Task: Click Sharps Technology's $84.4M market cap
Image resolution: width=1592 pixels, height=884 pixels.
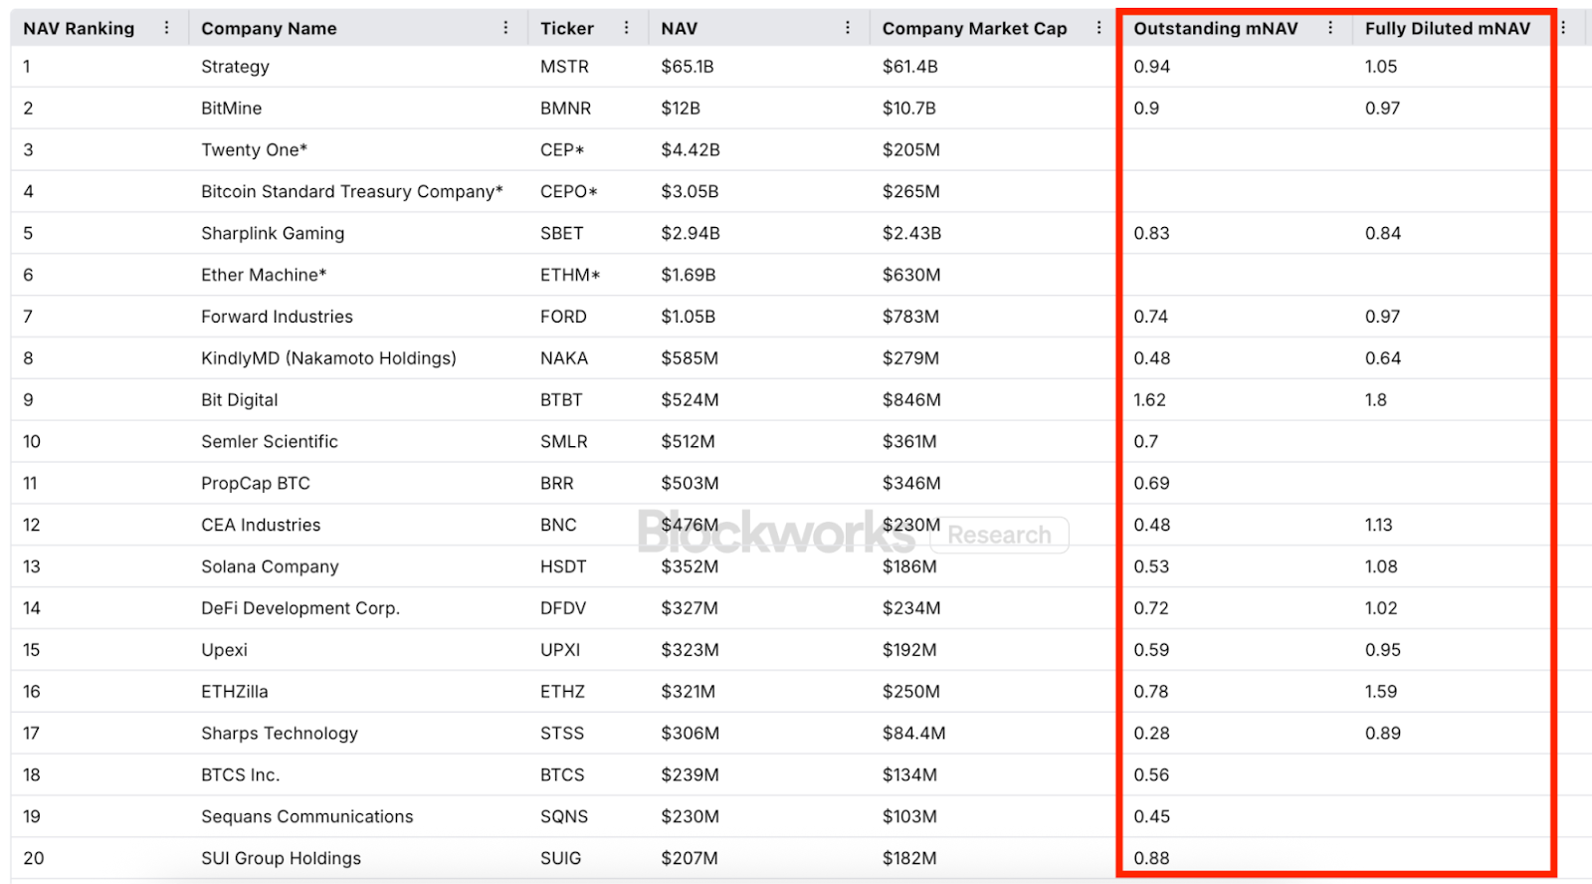Action: pyautogui.click(x=914, y=734)
